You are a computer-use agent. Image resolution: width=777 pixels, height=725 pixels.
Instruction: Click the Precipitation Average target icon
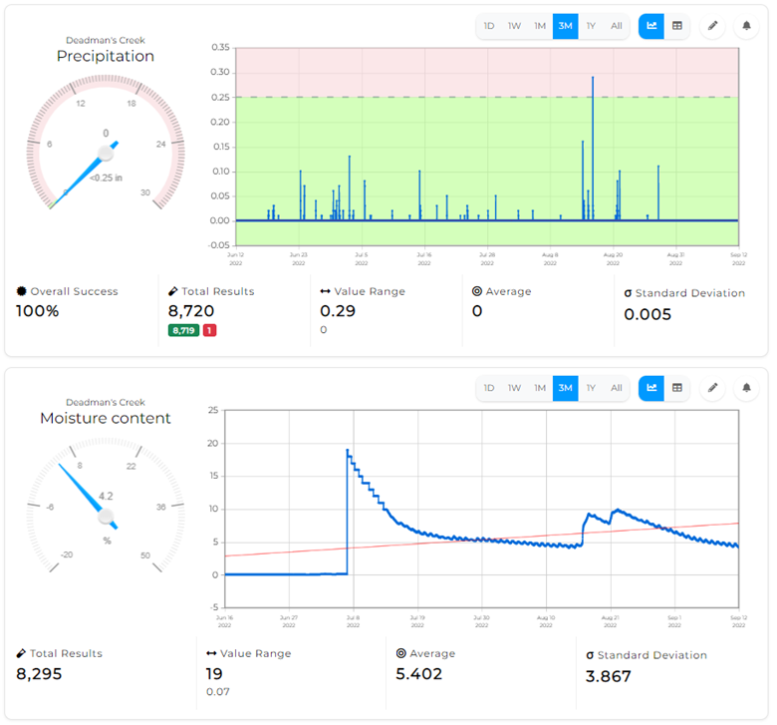[x=477, y=291]
